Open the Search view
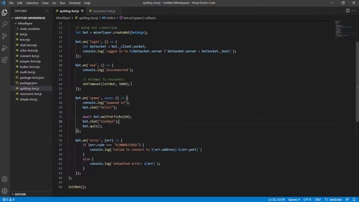The image size is (359, 202). [4, 24]
